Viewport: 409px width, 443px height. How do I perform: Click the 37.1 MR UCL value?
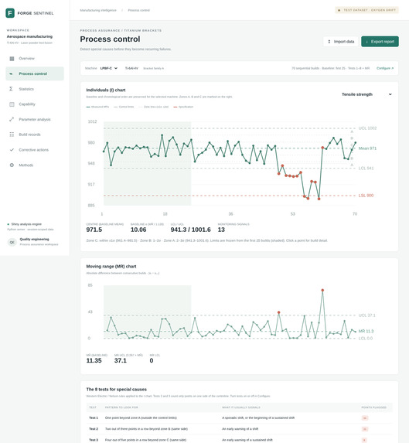(x=121, y=360)
